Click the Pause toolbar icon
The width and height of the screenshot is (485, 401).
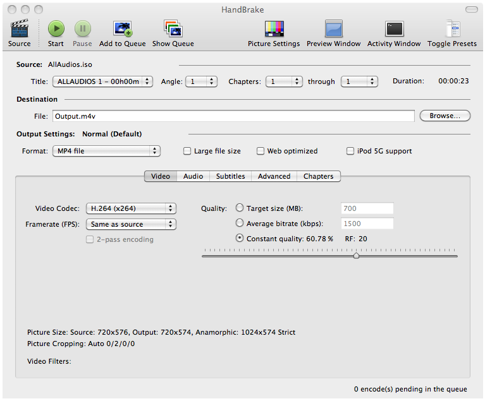tap(83, 28)
